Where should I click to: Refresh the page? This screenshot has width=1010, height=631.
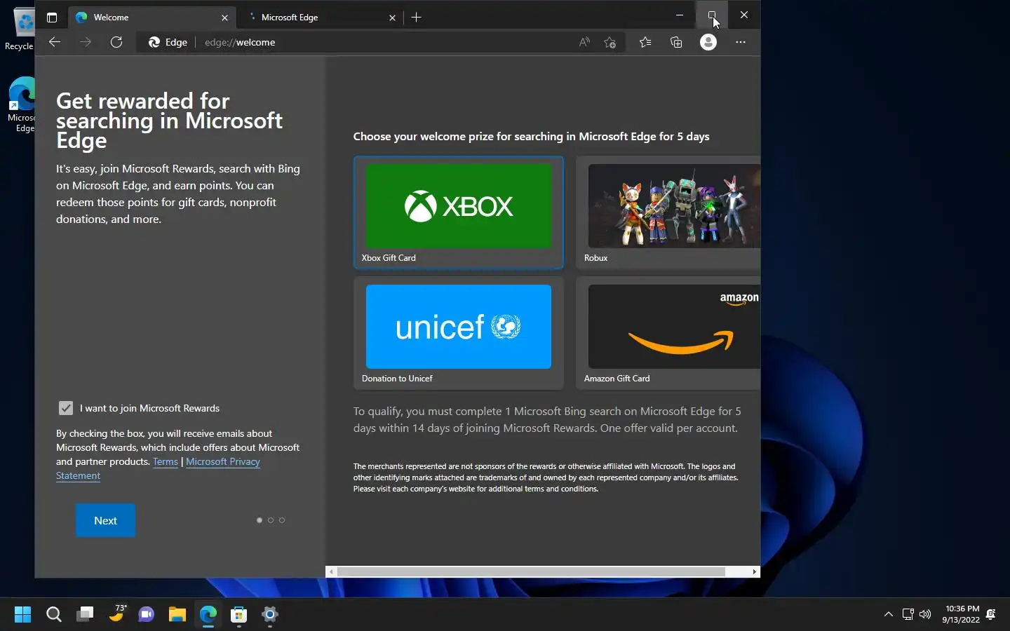click(116, 42)
